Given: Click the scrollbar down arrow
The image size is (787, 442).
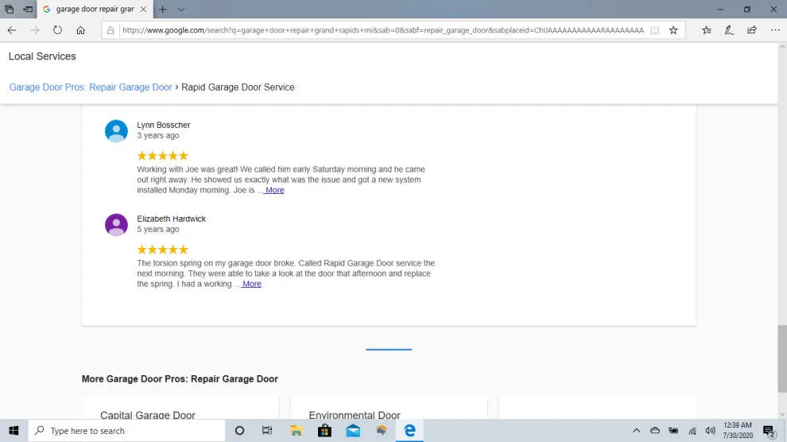Looking at the screenshot, I should pyautogui.click(x=782, y=414).
